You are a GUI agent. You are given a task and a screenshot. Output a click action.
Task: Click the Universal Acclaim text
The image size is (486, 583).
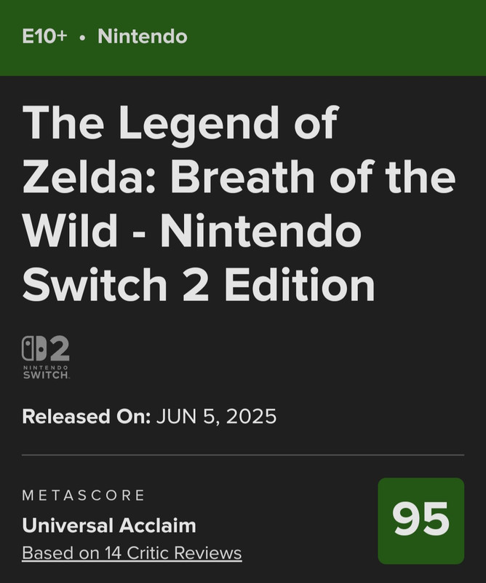click(x=109, y=525)
